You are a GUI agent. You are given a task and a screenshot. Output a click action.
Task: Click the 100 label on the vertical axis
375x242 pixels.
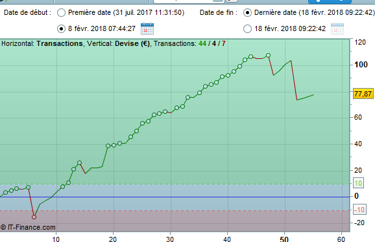[361, 65]
